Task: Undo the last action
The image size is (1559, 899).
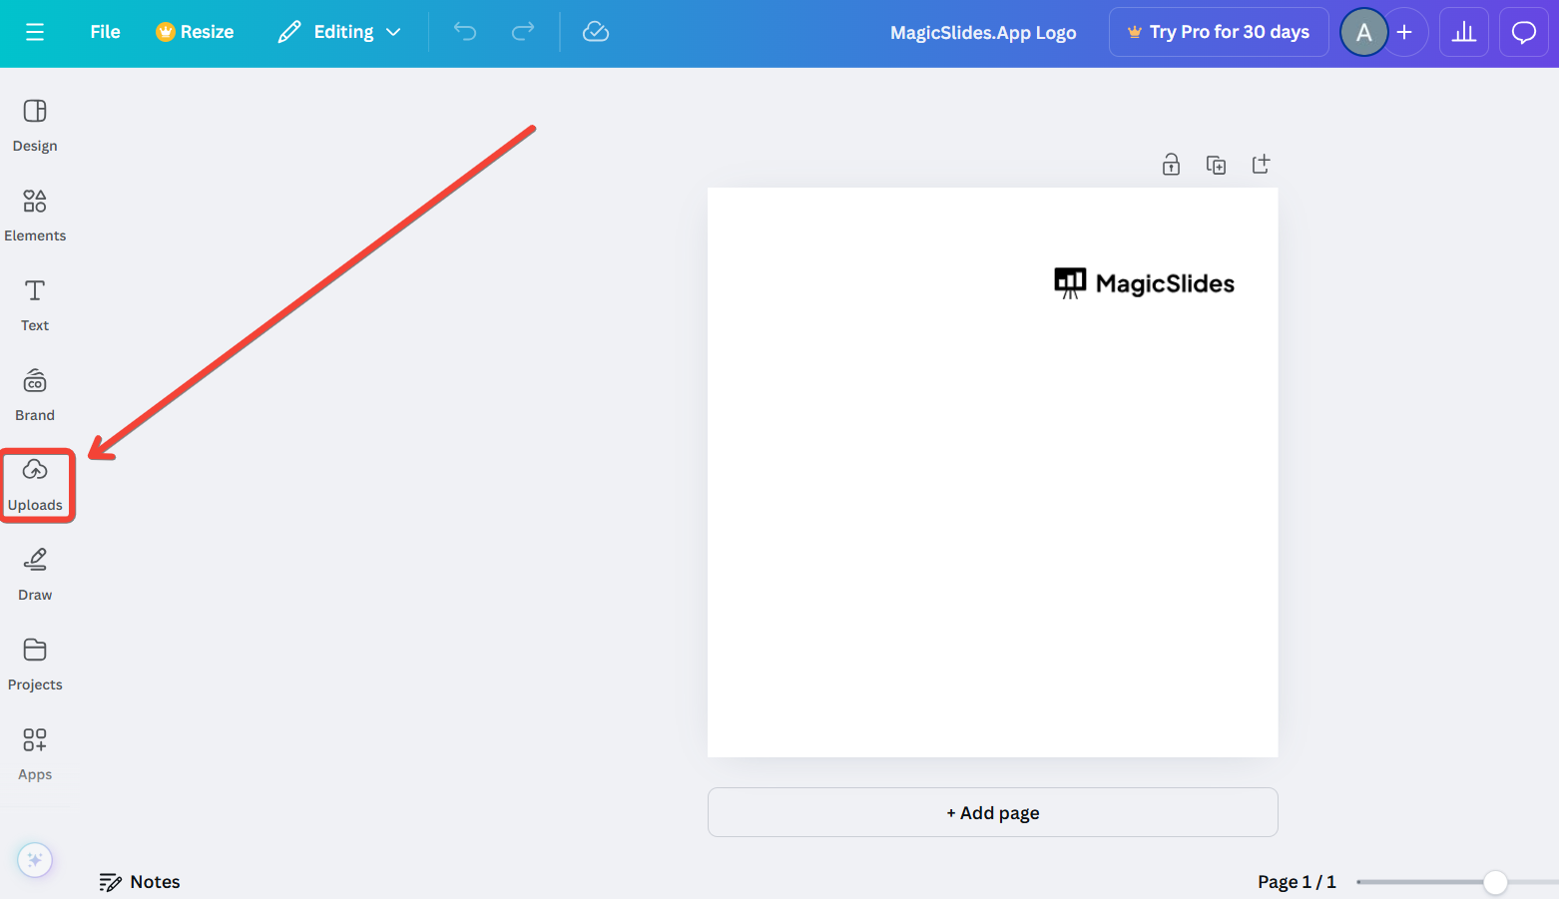Action: pos(465,32)
